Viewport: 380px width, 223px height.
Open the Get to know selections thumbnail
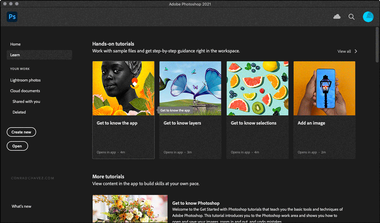pos(258,88)
